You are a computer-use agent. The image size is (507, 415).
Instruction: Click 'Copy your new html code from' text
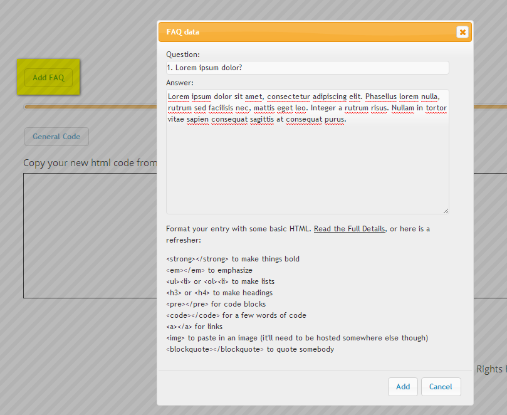90,163
